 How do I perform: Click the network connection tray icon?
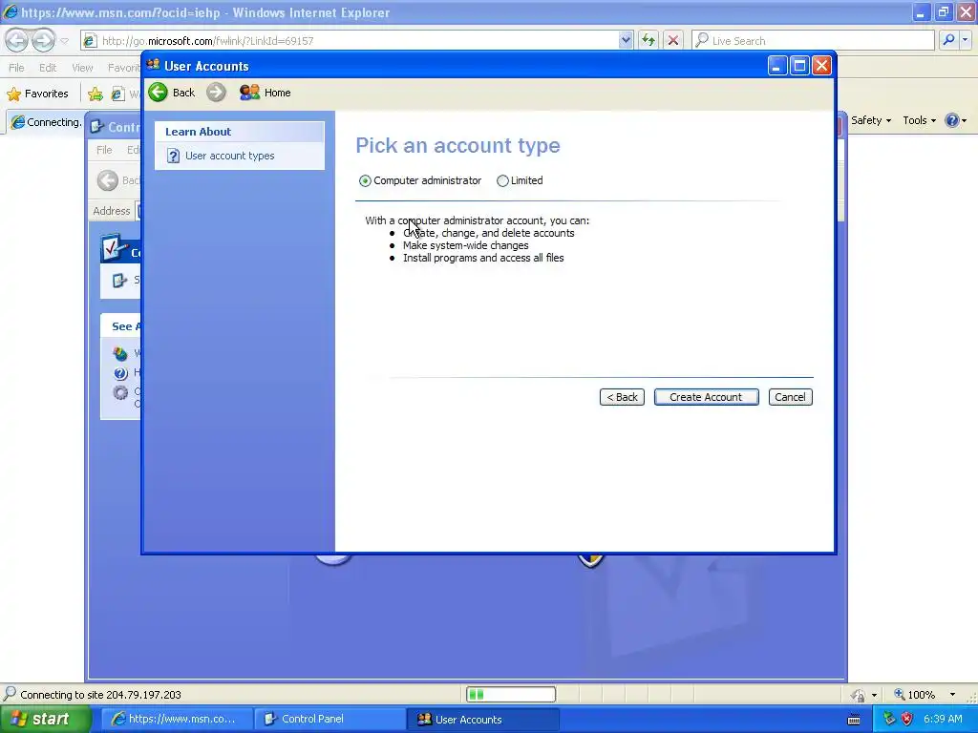(889, 720)
